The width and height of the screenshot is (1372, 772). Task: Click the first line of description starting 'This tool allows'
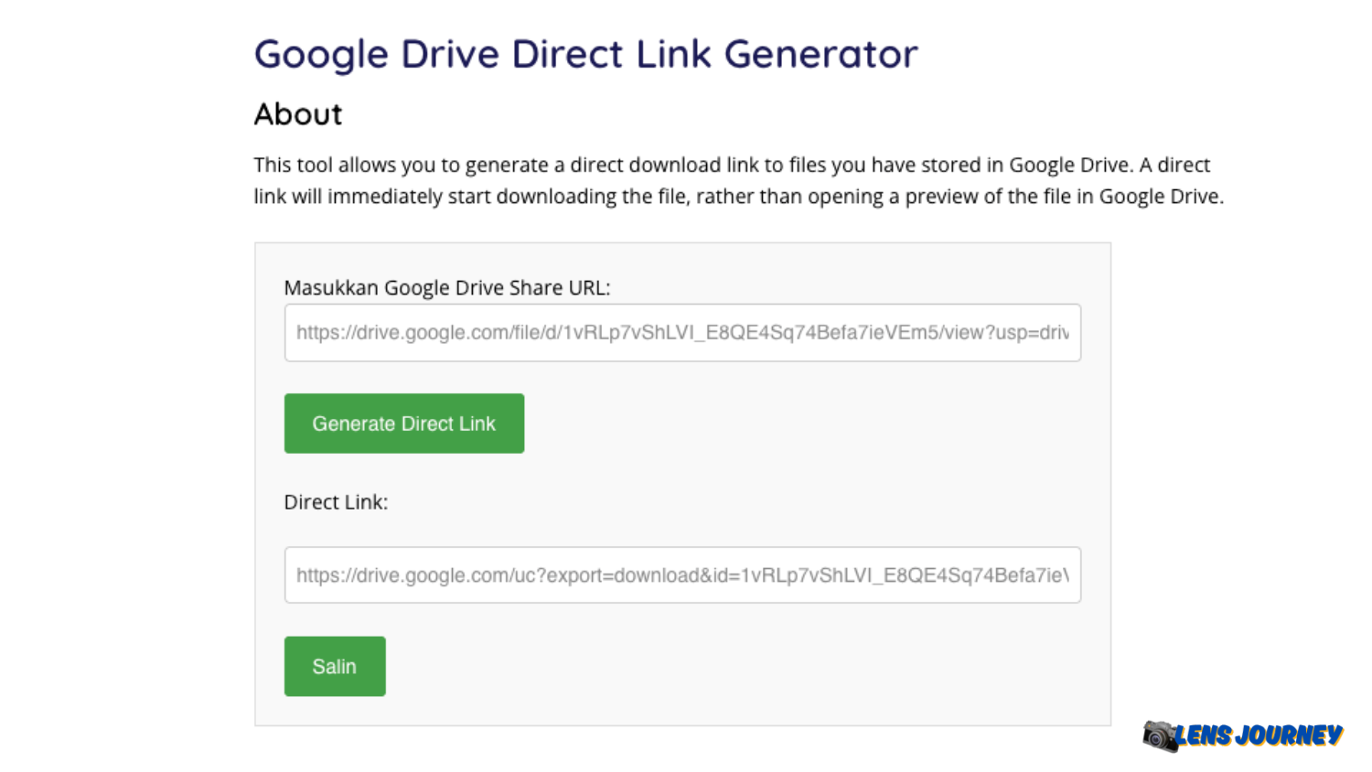click(x=731, y=166)
